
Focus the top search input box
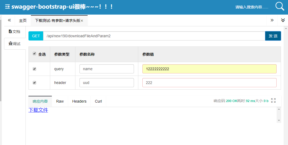pyautogui.click(x=252, y=7)
